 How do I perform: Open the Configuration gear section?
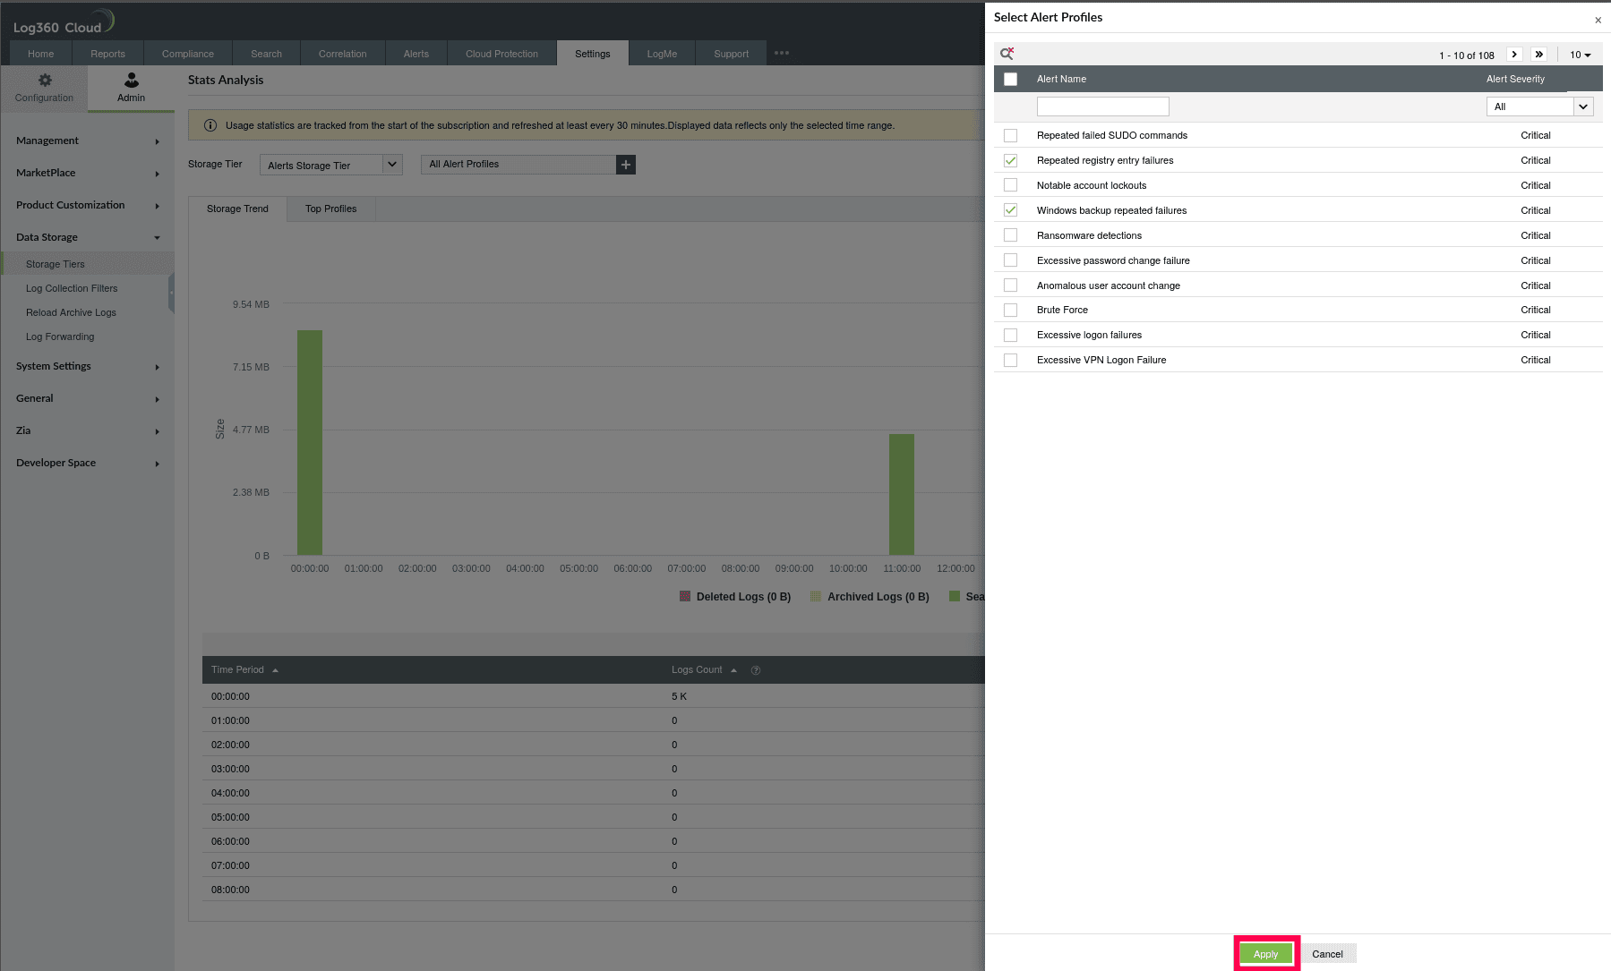click(44, 88)
